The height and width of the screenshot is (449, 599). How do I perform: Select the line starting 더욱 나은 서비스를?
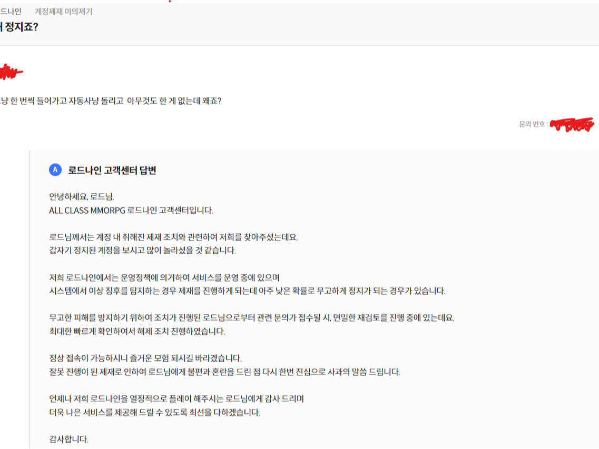(x=154, y=412)
